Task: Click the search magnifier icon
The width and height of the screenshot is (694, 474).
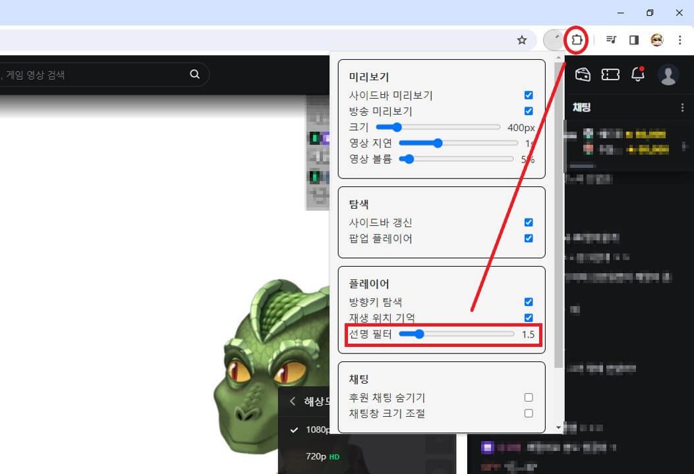Action: click(x=194, y=74)
